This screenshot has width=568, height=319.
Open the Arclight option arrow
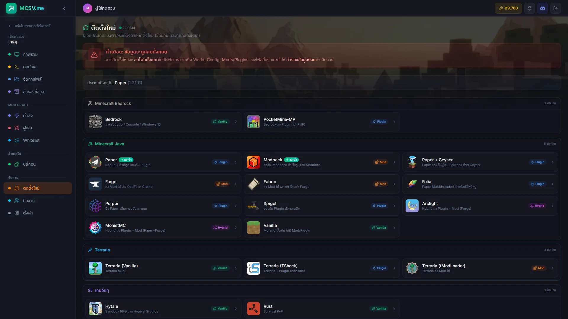point(552,206)
